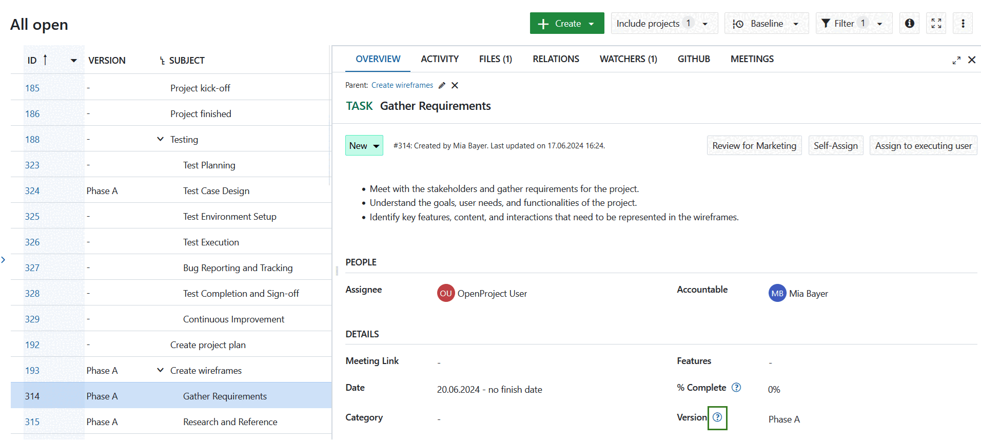This screenshot has width=981, height=440.
Task: Collapse the Create wireframes hierarchy
Action: coord(160,370)
